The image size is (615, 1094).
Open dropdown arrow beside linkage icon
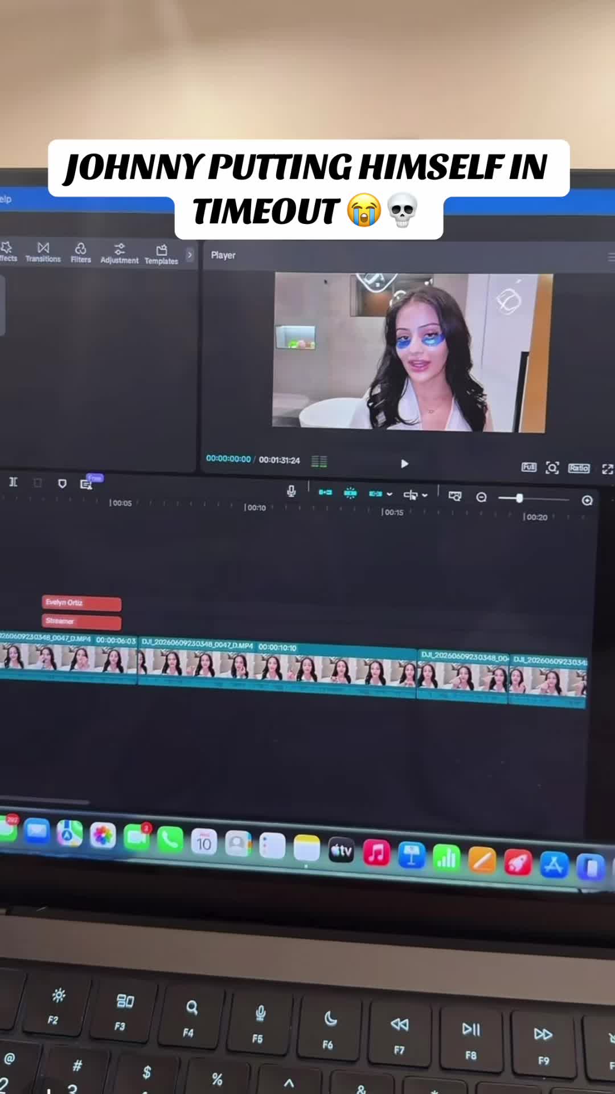pyautogui.click(x=389, y=494)
